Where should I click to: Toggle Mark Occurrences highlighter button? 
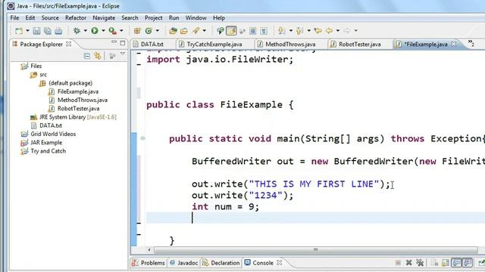[x=231, y=30]
